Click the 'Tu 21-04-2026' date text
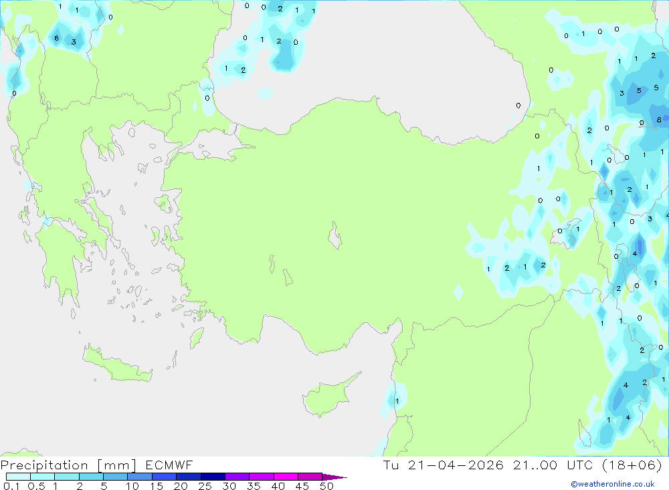The image size is (669, 490). (444, 465)
